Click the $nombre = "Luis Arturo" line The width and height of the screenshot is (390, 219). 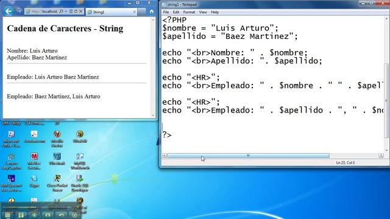(220, 28)
